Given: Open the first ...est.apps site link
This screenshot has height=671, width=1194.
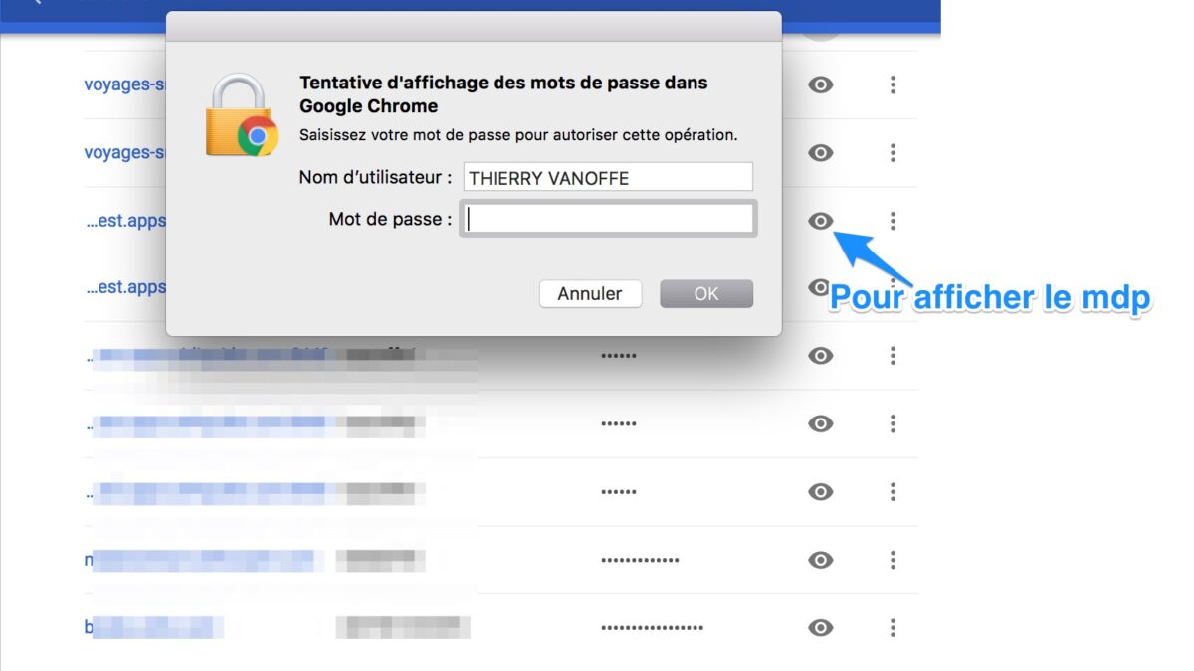Looking at the screenshot, I should (x=125, y=220).
